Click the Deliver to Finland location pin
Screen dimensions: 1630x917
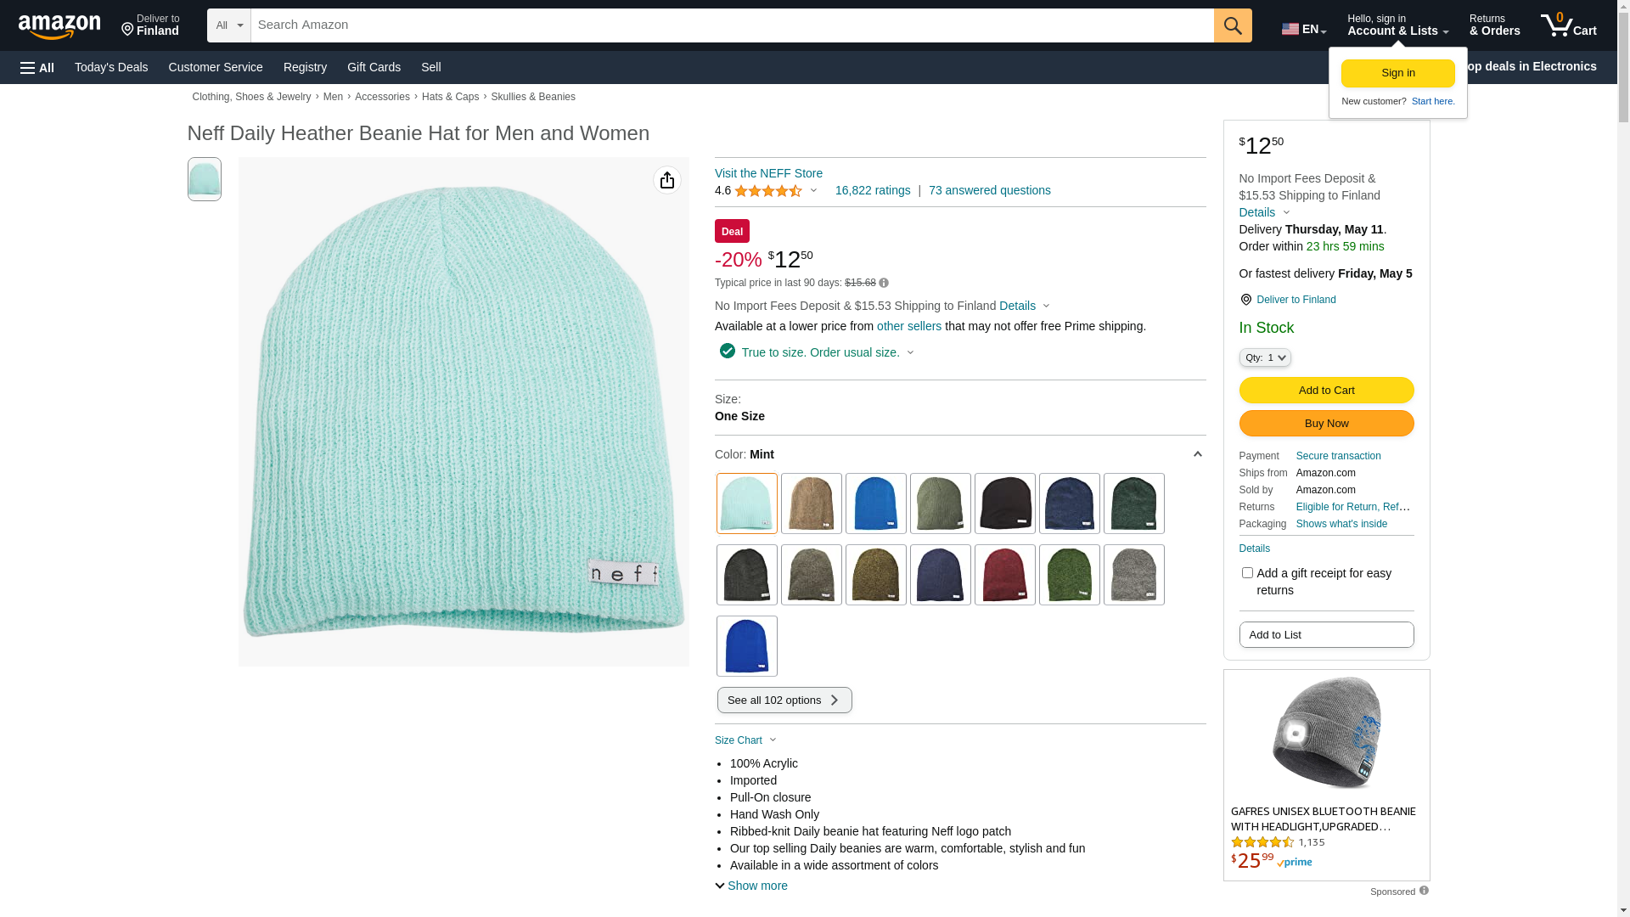[1246, 300]
